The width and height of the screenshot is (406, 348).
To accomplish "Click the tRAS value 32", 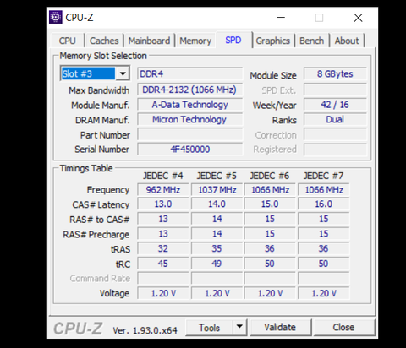I will tap(163, 248).
